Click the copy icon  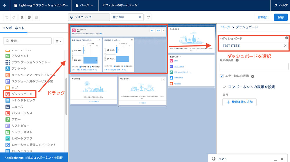[x=29, y=17]
